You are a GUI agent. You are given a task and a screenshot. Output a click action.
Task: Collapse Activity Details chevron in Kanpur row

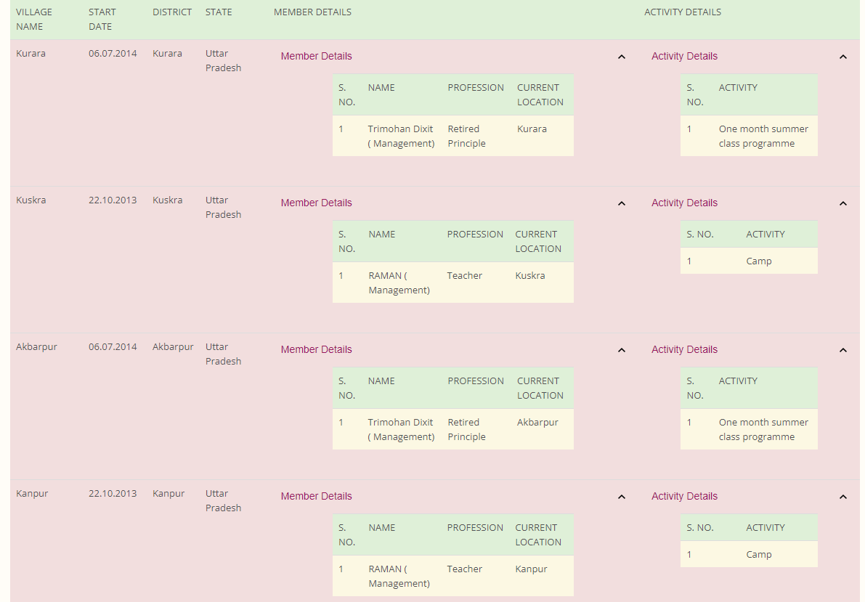(842, 497)
